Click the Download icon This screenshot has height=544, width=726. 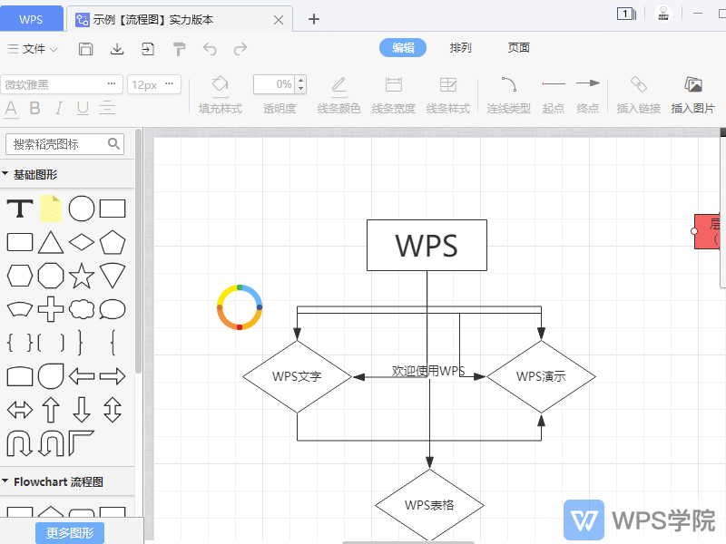(117, 49)
